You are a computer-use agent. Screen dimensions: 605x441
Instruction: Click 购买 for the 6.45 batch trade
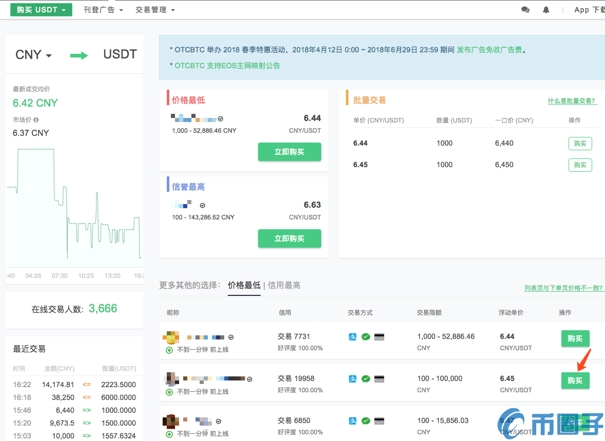[x=580, y=165]
